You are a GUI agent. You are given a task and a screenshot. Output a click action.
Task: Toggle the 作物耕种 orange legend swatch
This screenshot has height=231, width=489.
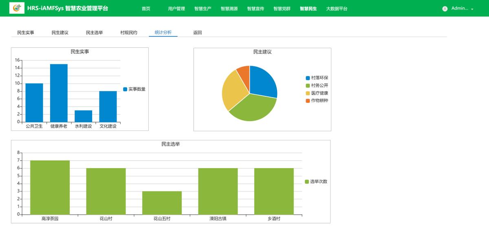pos(308,101)
